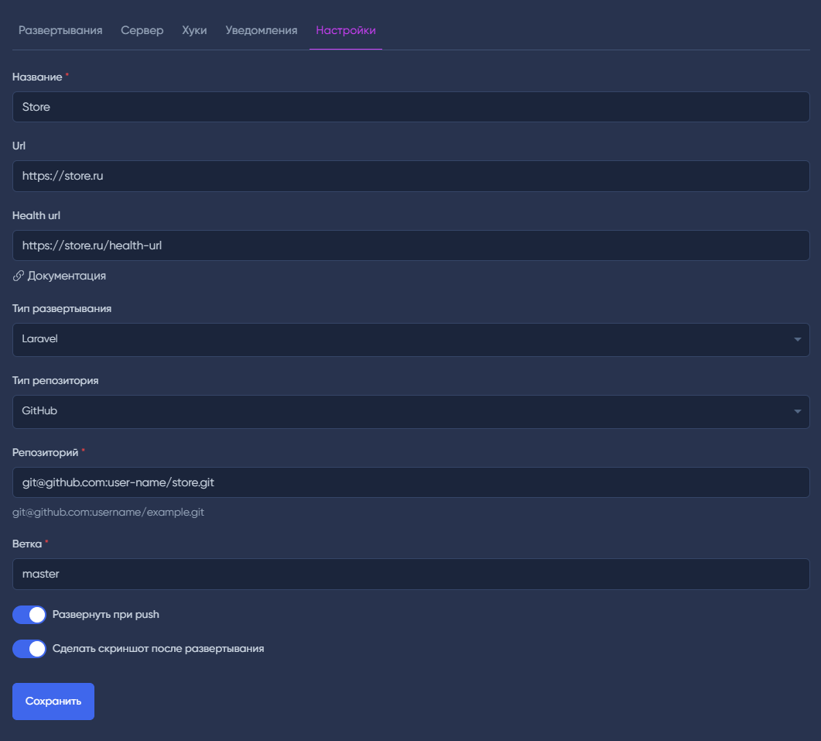Click the Сделать скриншот после развертывания label
The height and width of the screenshot is (741, 821).
(x=159, y=649)
